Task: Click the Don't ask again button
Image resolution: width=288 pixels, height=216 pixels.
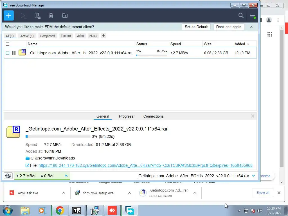Action: [229, 27]
